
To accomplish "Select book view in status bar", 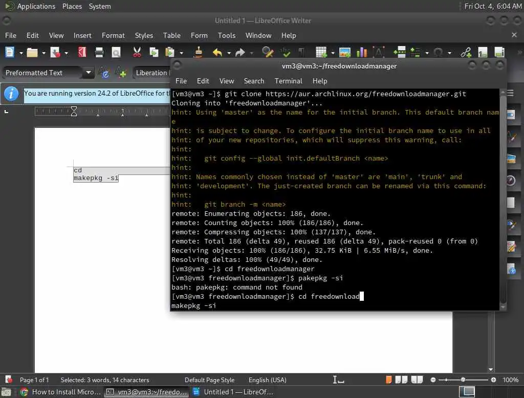I will [x=417, y=380].
